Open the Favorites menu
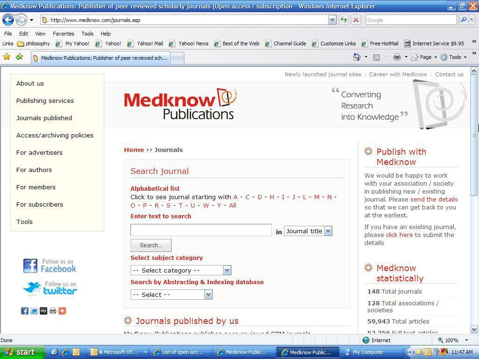479x359 pixels. [x=64, y=34]
